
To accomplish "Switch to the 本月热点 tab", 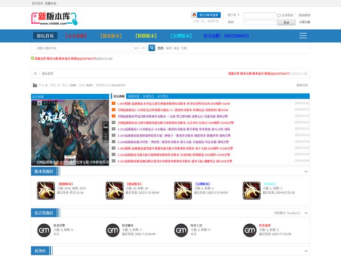I will click(x=163, y=96).
